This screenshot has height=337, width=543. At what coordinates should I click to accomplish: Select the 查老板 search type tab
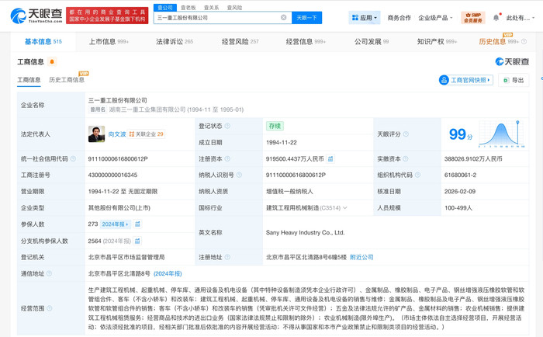click(x=188, y=8)
